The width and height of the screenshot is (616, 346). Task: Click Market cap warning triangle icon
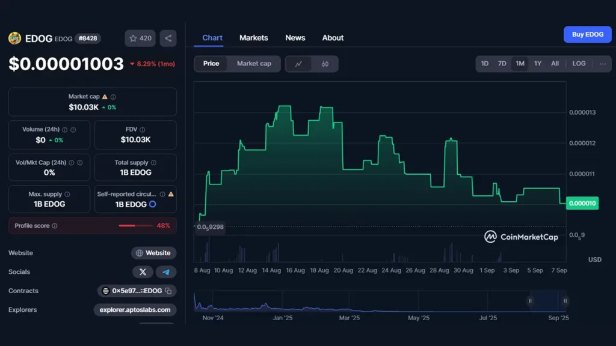point(105,97)
